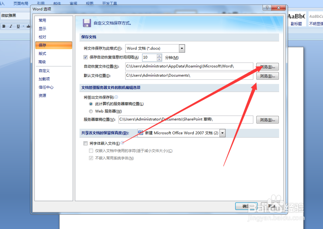
Task: Enable 将字体嵌入文件 checkbox
Action: coord(86,144)
